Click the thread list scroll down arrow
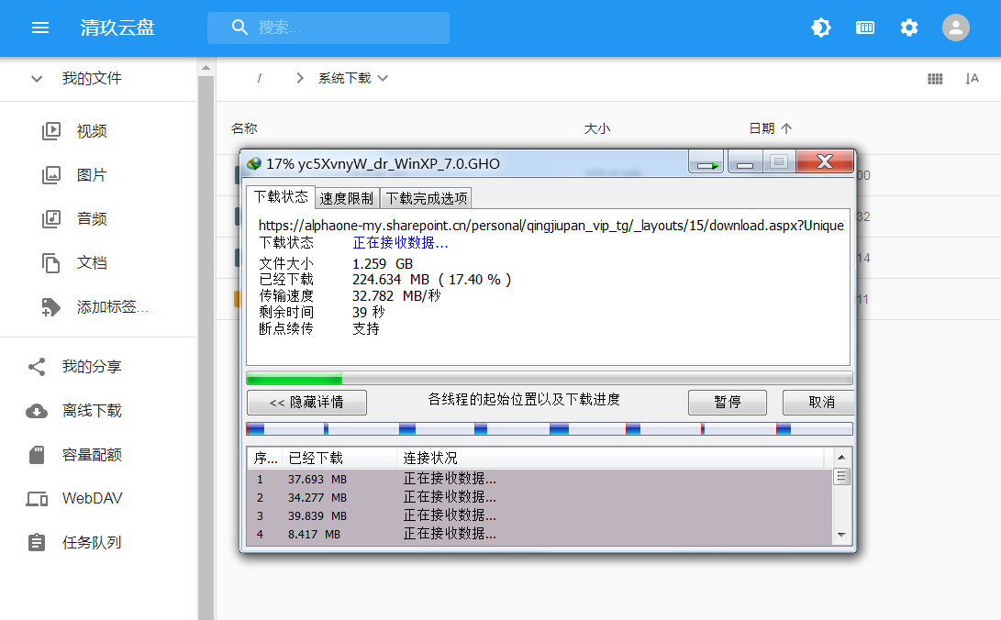This screenshot has height=620, width=1001. click(841, 535)
